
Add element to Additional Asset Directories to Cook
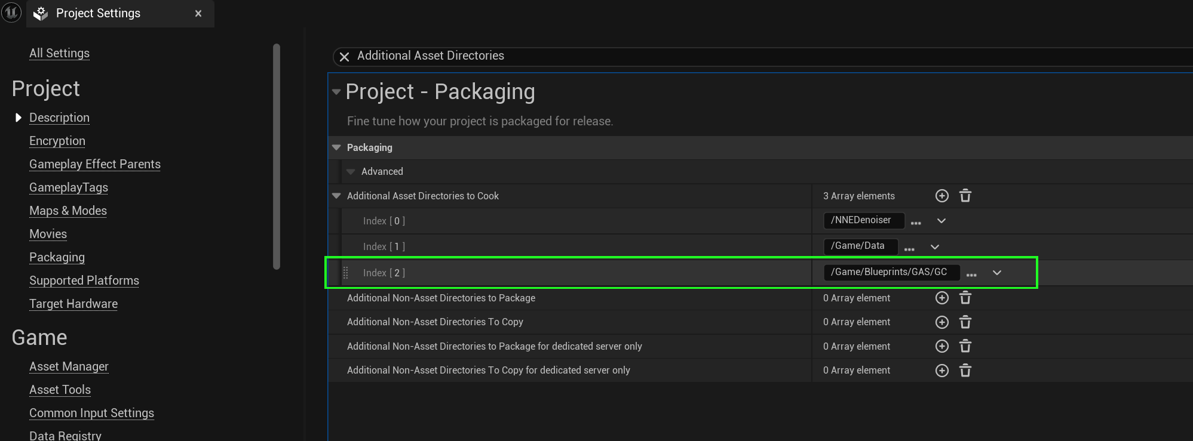click(x=941, y=196)
